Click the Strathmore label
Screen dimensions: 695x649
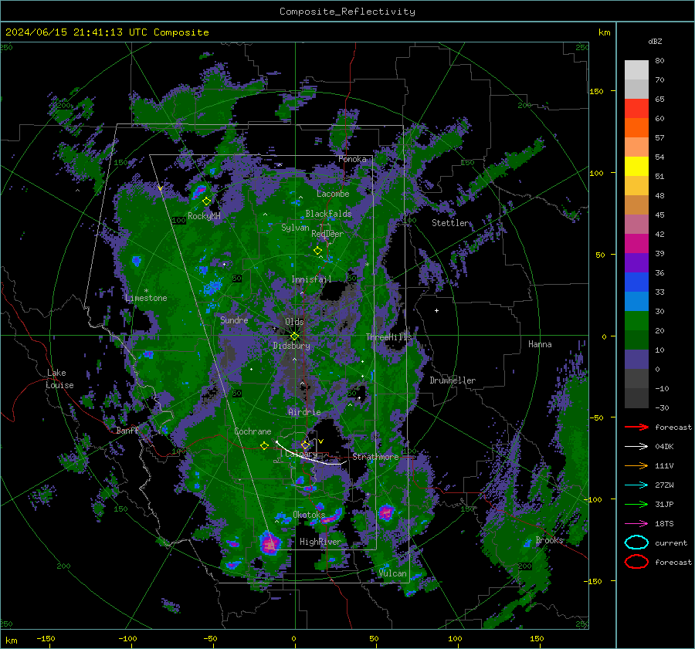pos(375,457)
